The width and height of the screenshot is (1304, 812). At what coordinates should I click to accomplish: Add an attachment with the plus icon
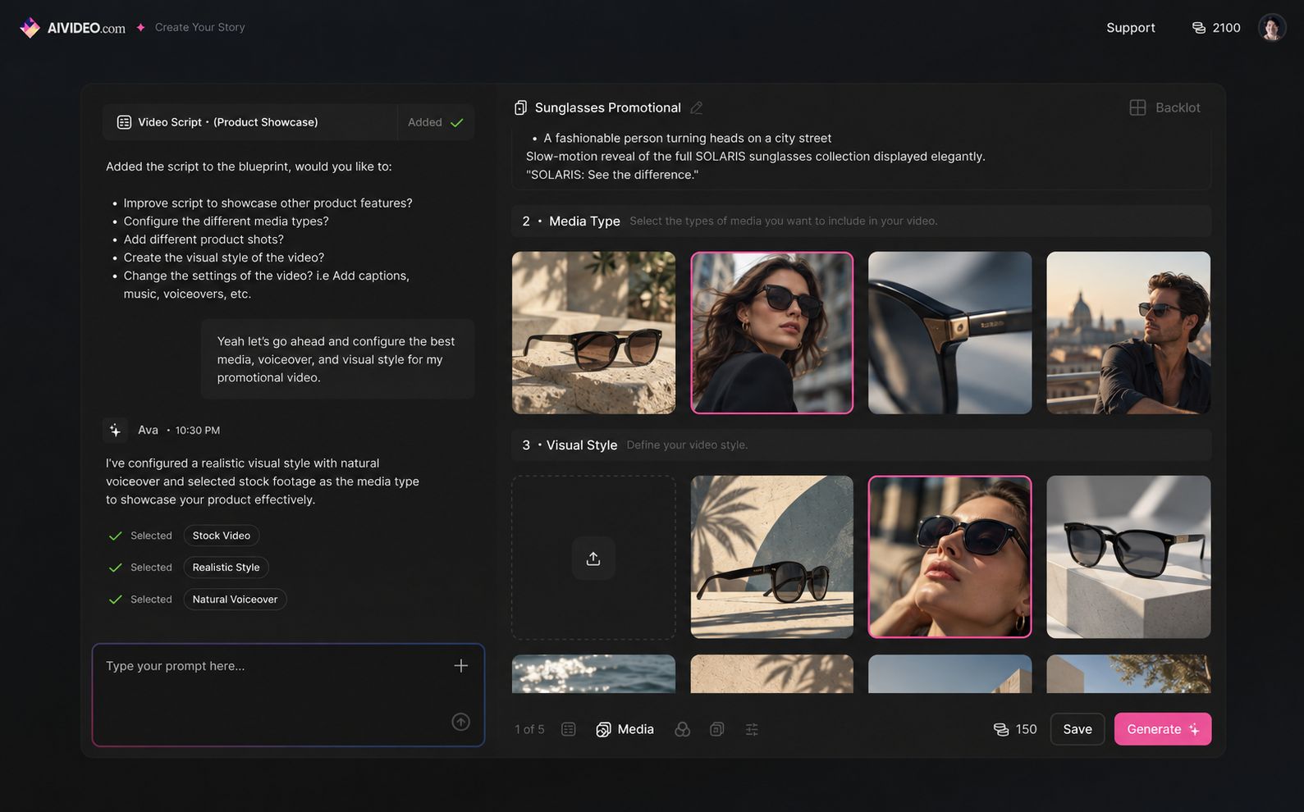461,666
